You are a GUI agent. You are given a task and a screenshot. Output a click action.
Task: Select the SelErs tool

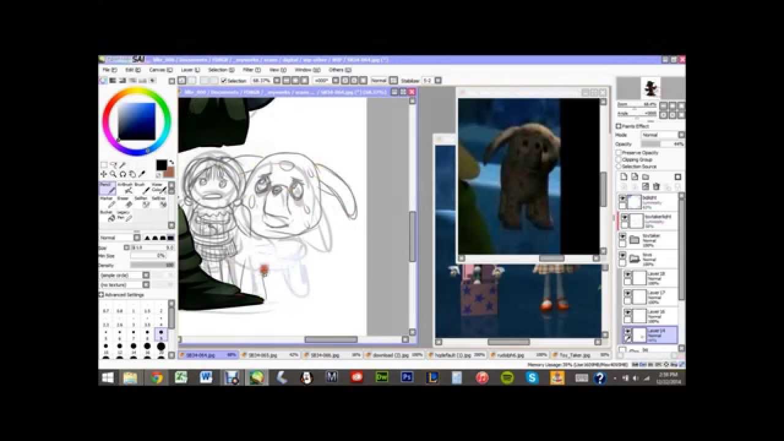click(159, 203)
